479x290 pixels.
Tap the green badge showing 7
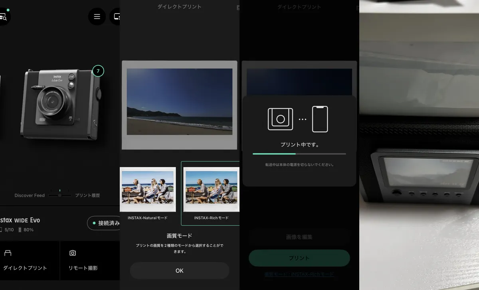98,71
